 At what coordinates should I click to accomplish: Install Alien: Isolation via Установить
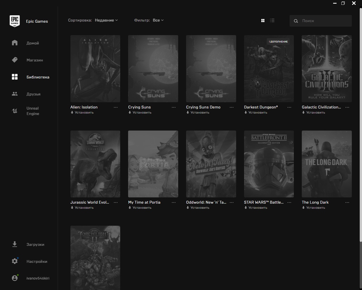click(82, 112)
